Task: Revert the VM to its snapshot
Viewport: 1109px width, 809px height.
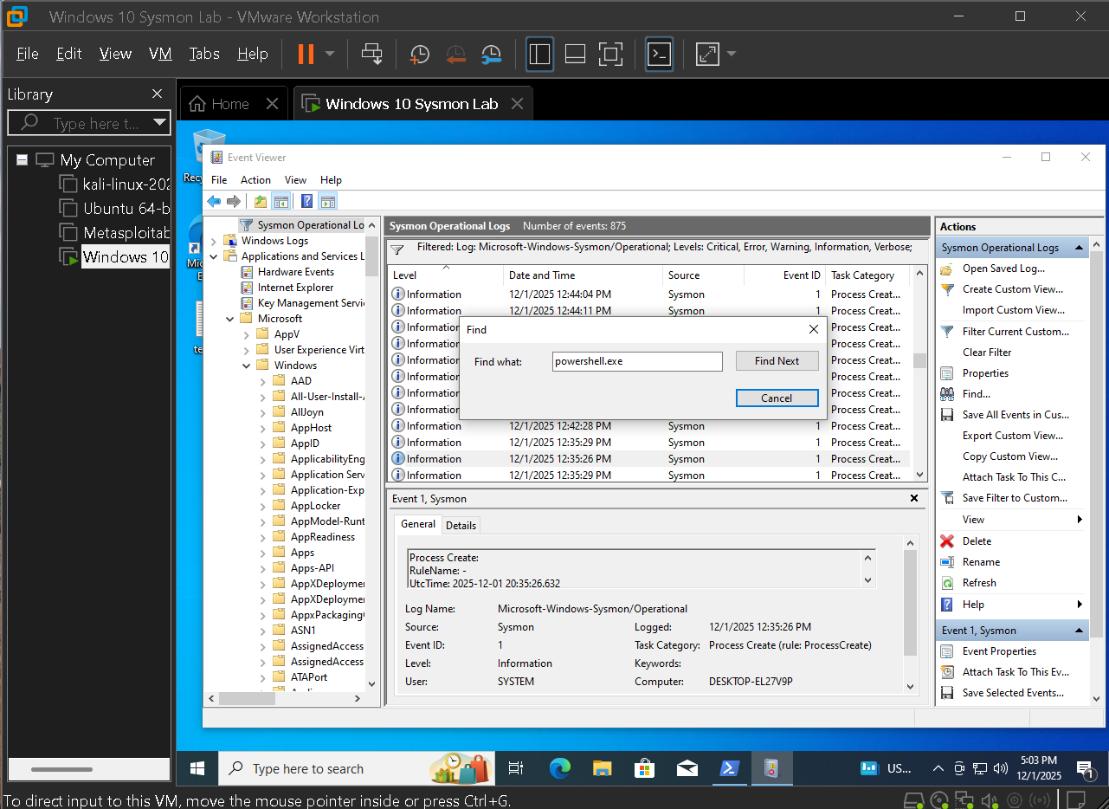Action: [x=455, y=54]
